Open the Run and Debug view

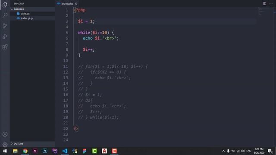[x=5, y=36]
